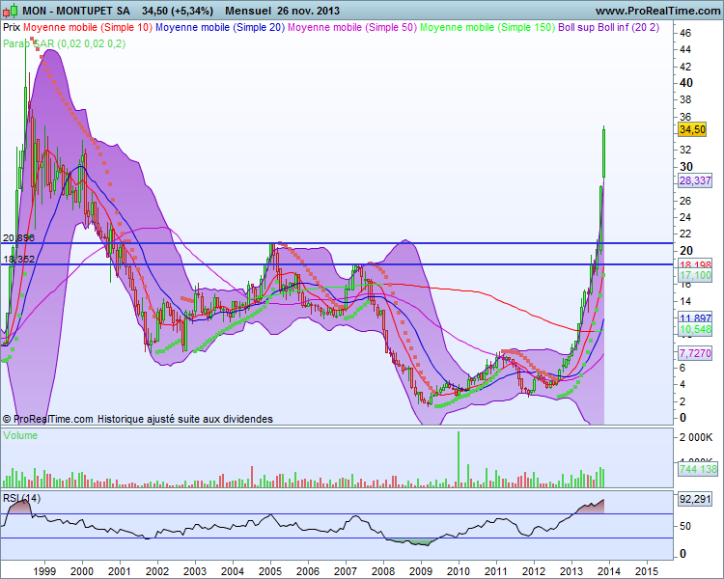Click the RSI axis label 50

pos(685,526)
